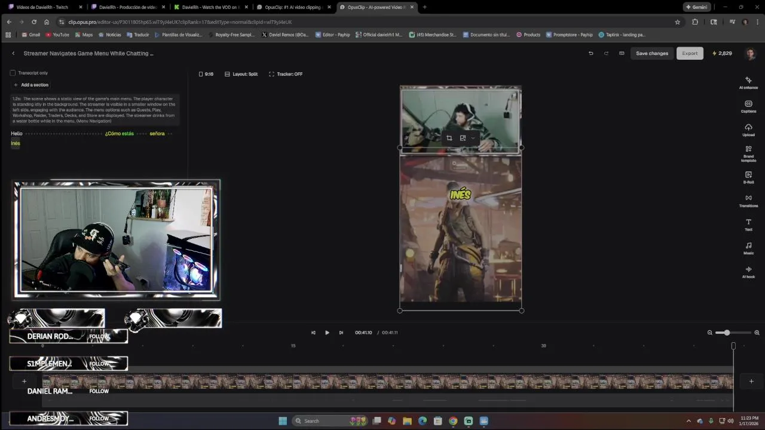This screenshot has height=430, width=765.
Task: Open Chrome from the taskbar
Action: [x=453, y=421]
